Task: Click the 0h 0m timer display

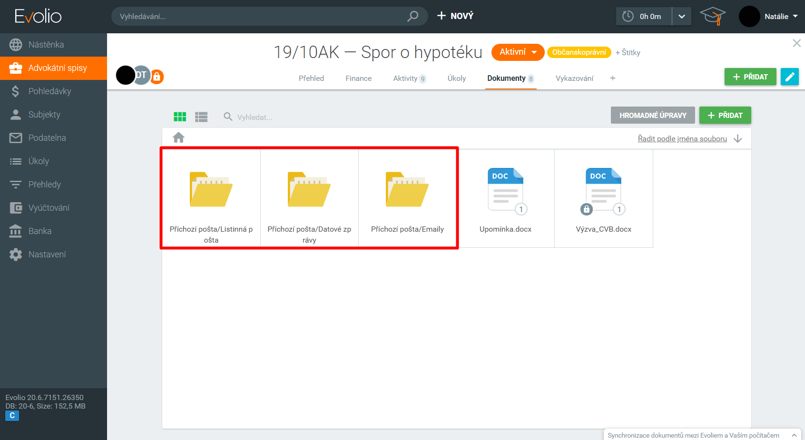Action: pyautogui.click(x=650, y=16)
